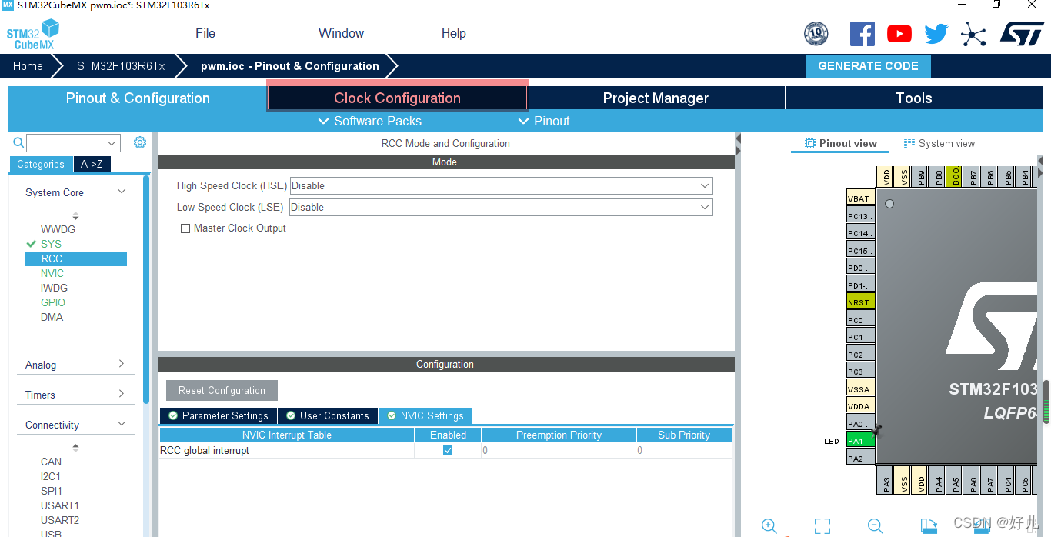
Task: Open the Pinout dropdown menu
Action: click(544, 121)
